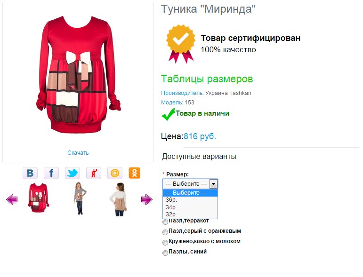The width and height of the screenshot is (363, 277).
Task: Open the red tunic thumbnail
Action: [39, 198]
